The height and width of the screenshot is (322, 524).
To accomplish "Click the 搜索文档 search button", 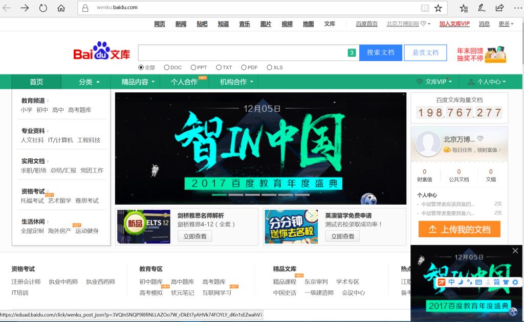I will 381,53.
